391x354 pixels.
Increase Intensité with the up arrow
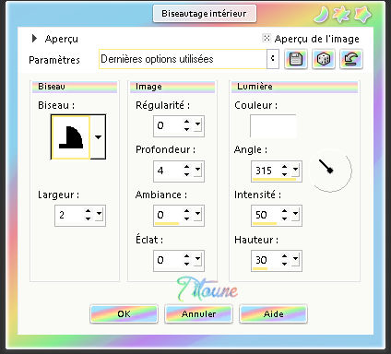point(284,211)
